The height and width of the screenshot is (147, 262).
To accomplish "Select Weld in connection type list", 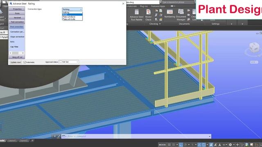I will [72, 15].
